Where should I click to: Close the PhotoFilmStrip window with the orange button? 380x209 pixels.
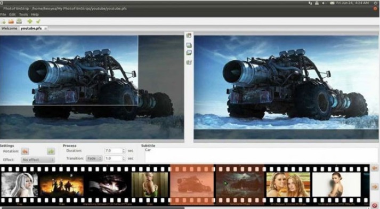pyautogui.click(x=376, y=9)
